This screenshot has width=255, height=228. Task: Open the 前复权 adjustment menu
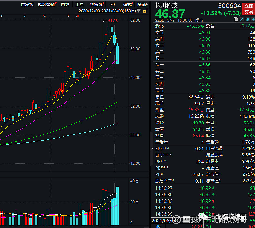pyautogui.click(x=27, y=5)
